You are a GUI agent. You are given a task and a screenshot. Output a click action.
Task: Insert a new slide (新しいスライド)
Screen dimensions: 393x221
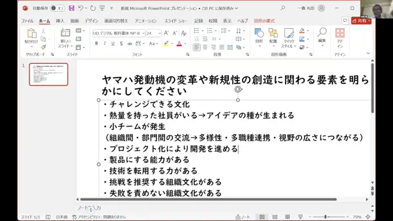click(66, 38)
